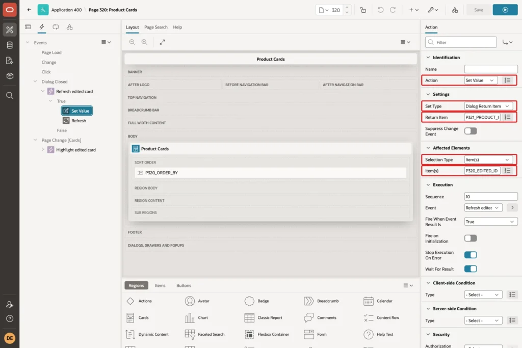Select the P320_ORDER_BY item in layout
The image size is (522, 348).
(x=271, y=173)
